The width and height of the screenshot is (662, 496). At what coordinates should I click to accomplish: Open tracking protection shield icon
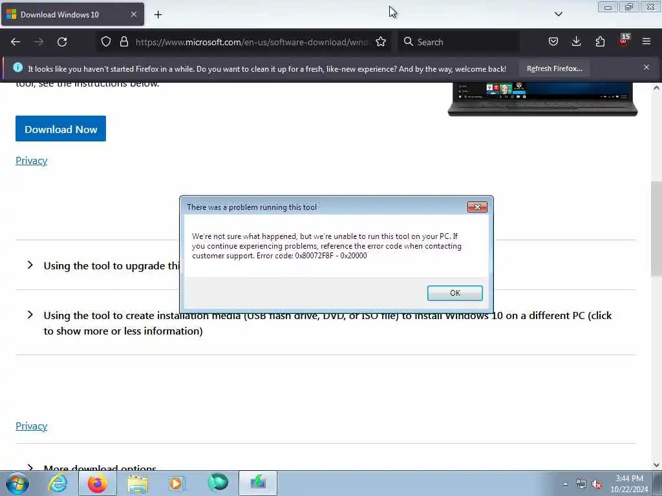click(106, 42)
